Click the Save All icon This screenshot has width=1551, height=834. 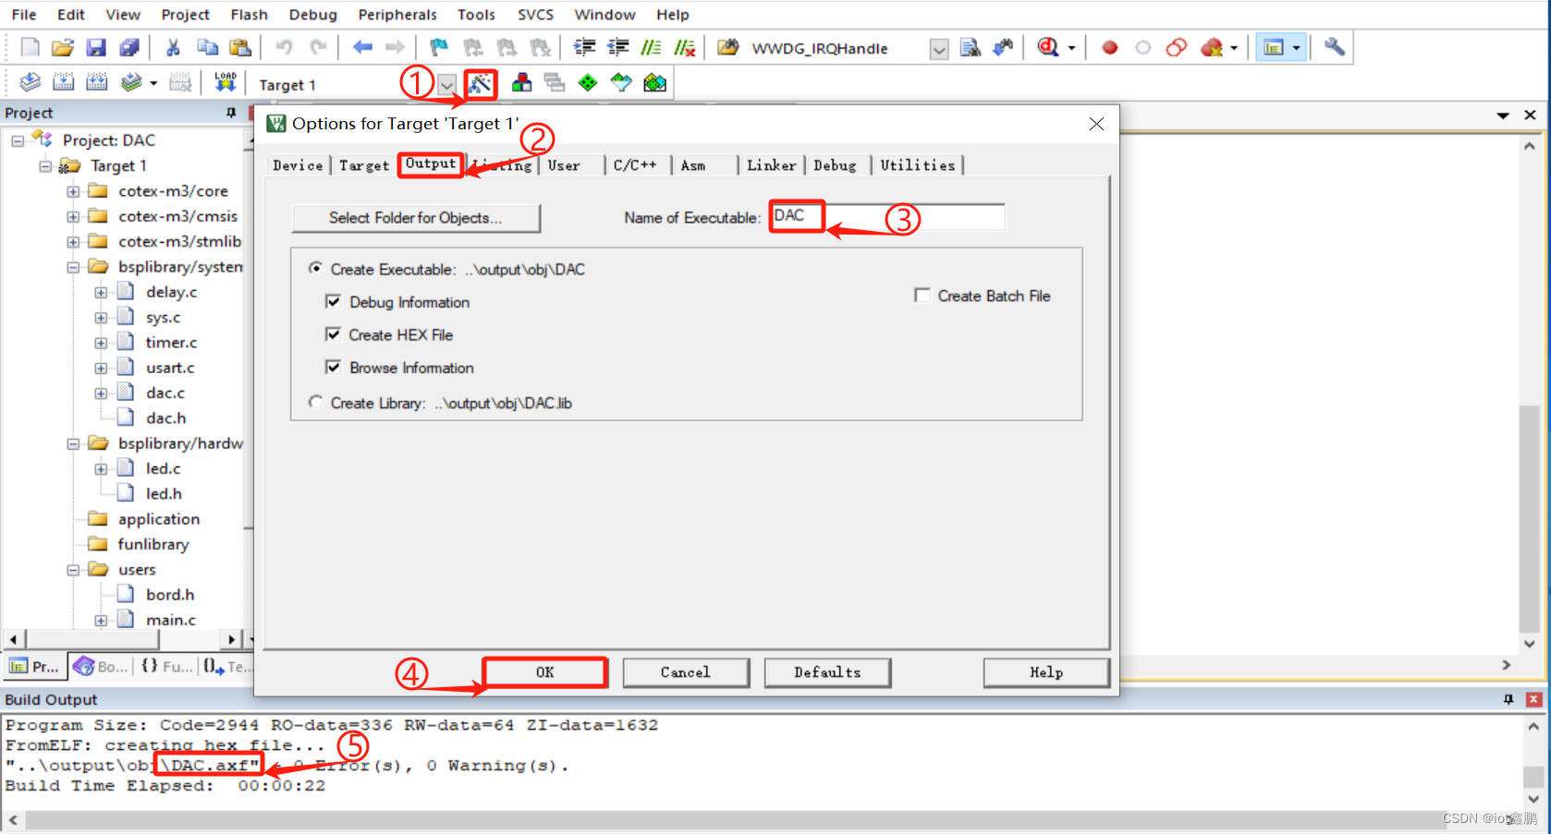click(129, 47)
